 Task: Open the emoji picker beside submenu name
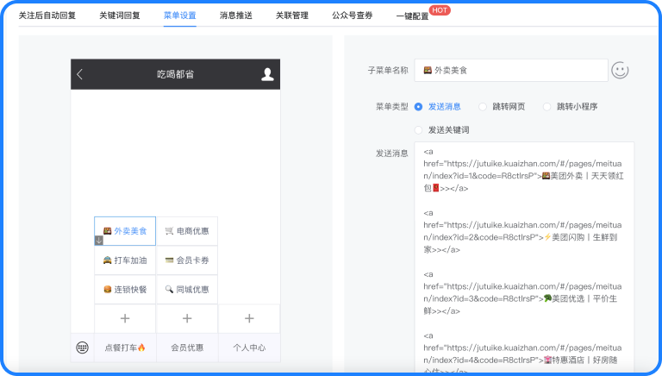620,71
